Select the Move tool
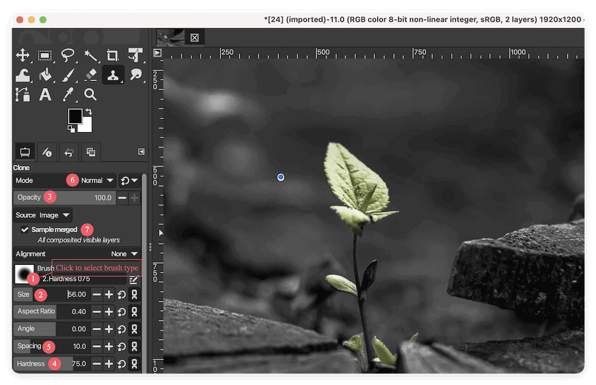Viewport: 596px width, 385px height. tap(23, 55)
